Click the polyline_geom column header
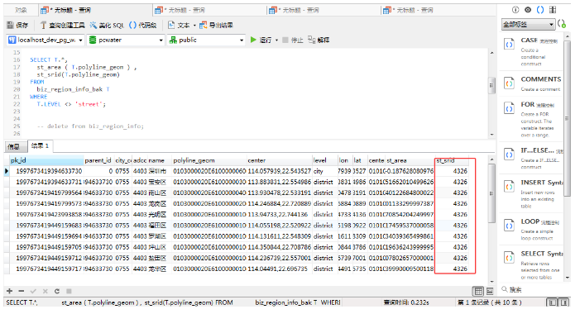Viewport: 580px width, 314px height. 209,160
